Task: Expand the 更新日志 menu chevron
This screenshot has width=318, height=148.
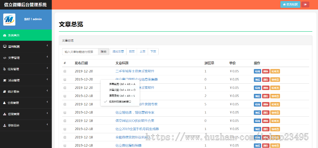Action: point(47,124)
